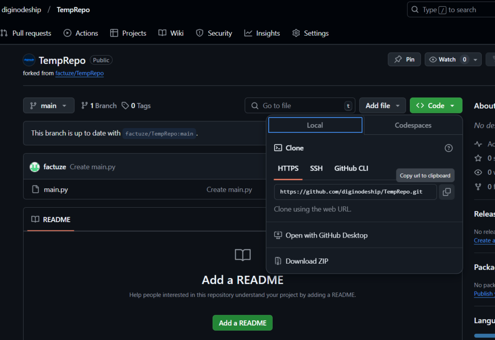Click the branch icon beside 1 Branch
Image resolution: width=495 pixels, height=340 pixels.
[85, 106]
